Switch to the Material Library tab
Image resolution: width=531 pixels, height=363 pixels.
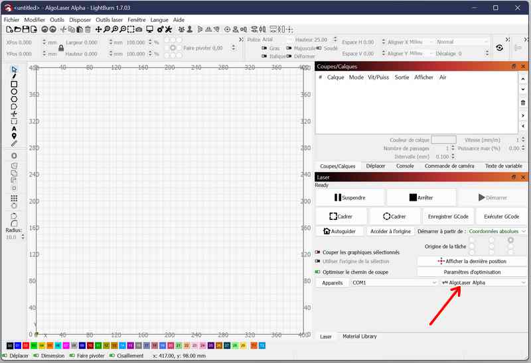click(359, 337)
